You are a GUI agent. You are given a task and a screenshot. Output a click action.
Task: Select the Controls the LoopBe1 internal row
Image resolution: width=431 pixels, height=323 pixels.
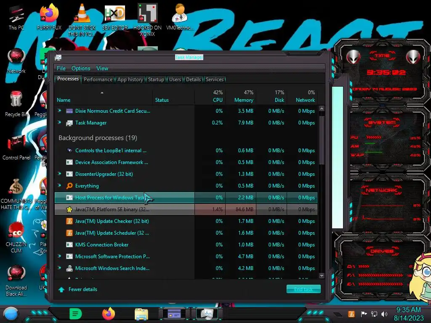click(186, 151)
